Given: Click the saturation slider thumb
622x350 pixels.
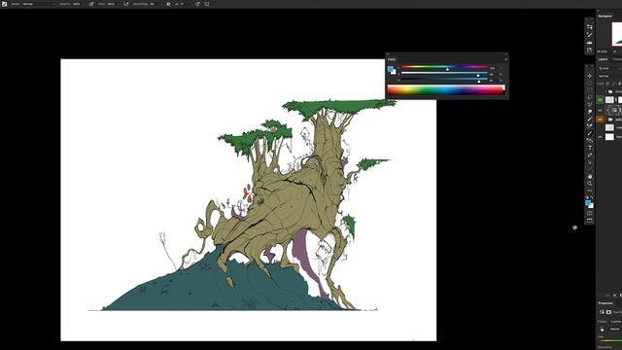Looking at the screenshot, I should coord(478,76).
